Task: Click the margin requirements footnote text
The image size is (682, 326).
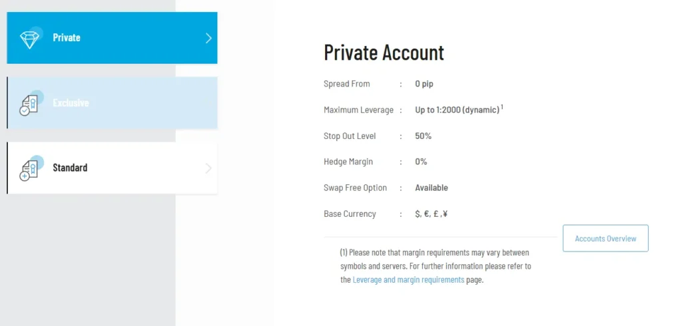Action: click(x=435, y=259)
